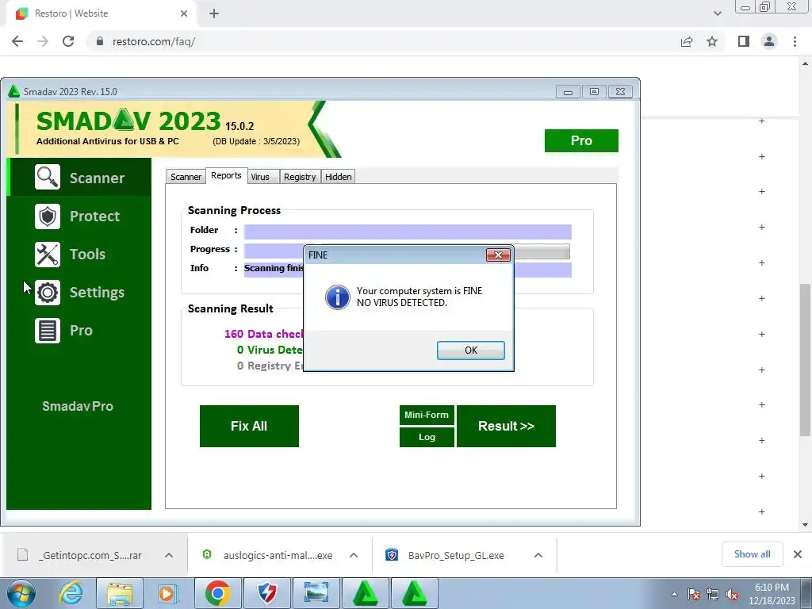Click the Share this page icon in Chrome

(687, 41)
